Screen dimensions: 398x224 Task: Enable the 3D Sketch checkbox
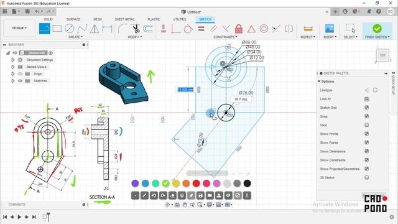[x=366, y=177]
